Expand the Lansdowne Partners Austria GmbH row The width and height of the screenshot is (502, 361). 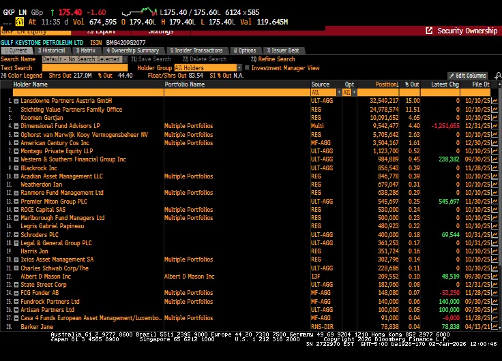(x=16, y=101)
